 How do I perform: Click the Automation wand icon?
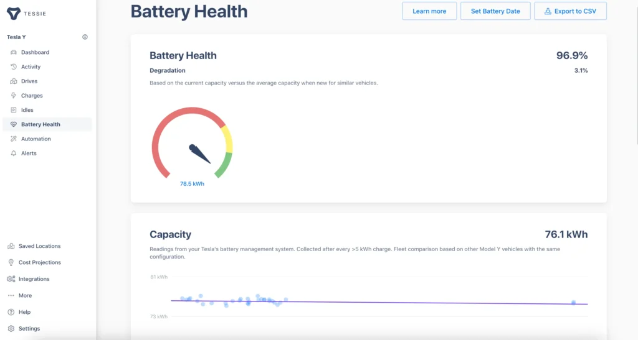(x=14, y=139)
